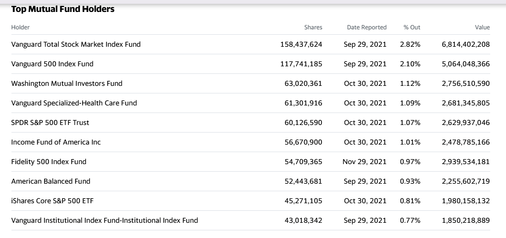
Task: Click the Value column header
Action: coord(482,27)
